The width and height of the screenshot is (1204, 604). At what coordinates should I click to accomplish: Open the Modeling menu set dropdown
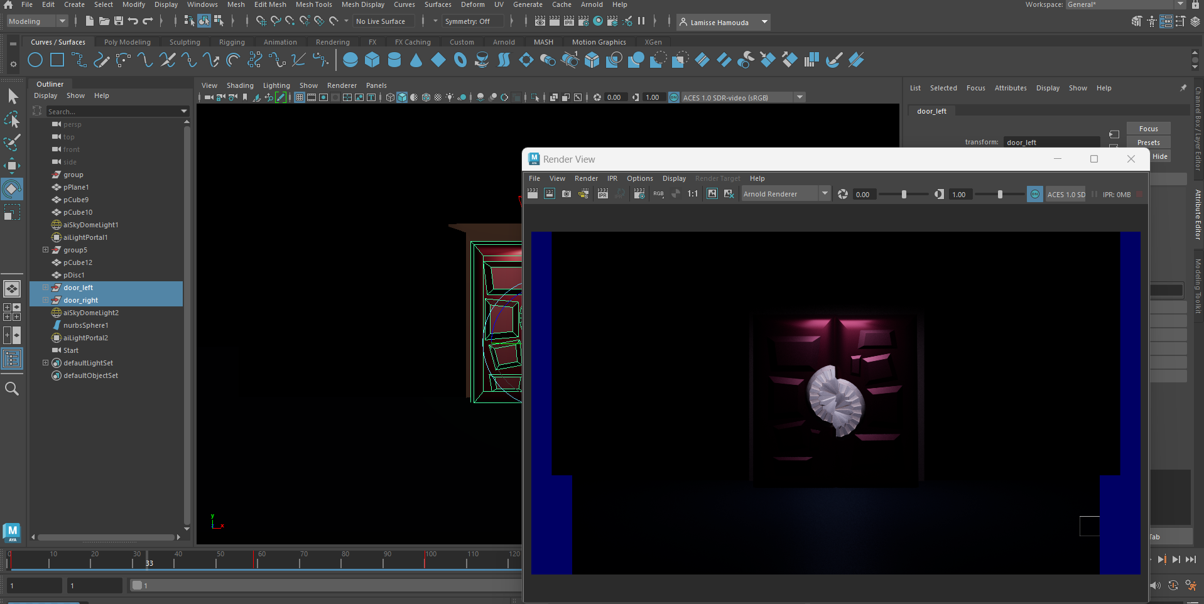click(36, 21)
